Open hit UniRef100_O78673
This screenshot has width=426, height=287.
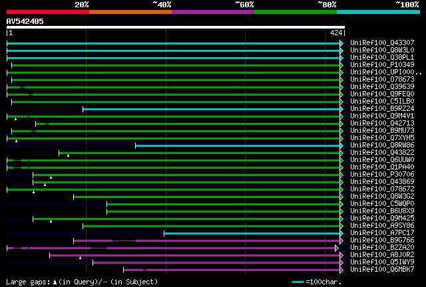click(382, 79)
